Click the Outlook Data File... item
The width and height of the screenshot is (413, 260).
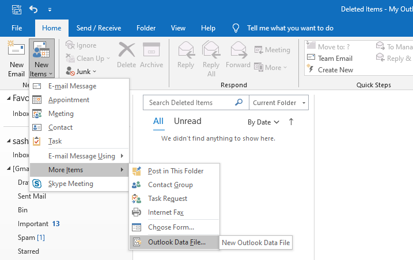pos(175,242)
